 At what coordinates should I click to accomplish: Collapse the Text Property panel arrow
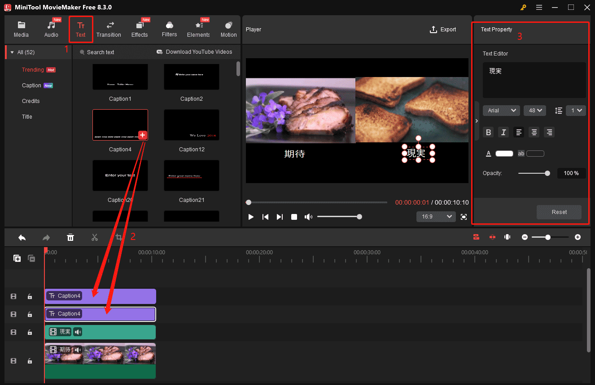pyautogui.click(x=477, y=121)
